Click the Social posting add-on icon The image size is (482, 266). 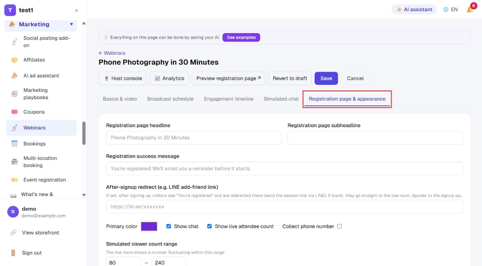pos(15,42)
